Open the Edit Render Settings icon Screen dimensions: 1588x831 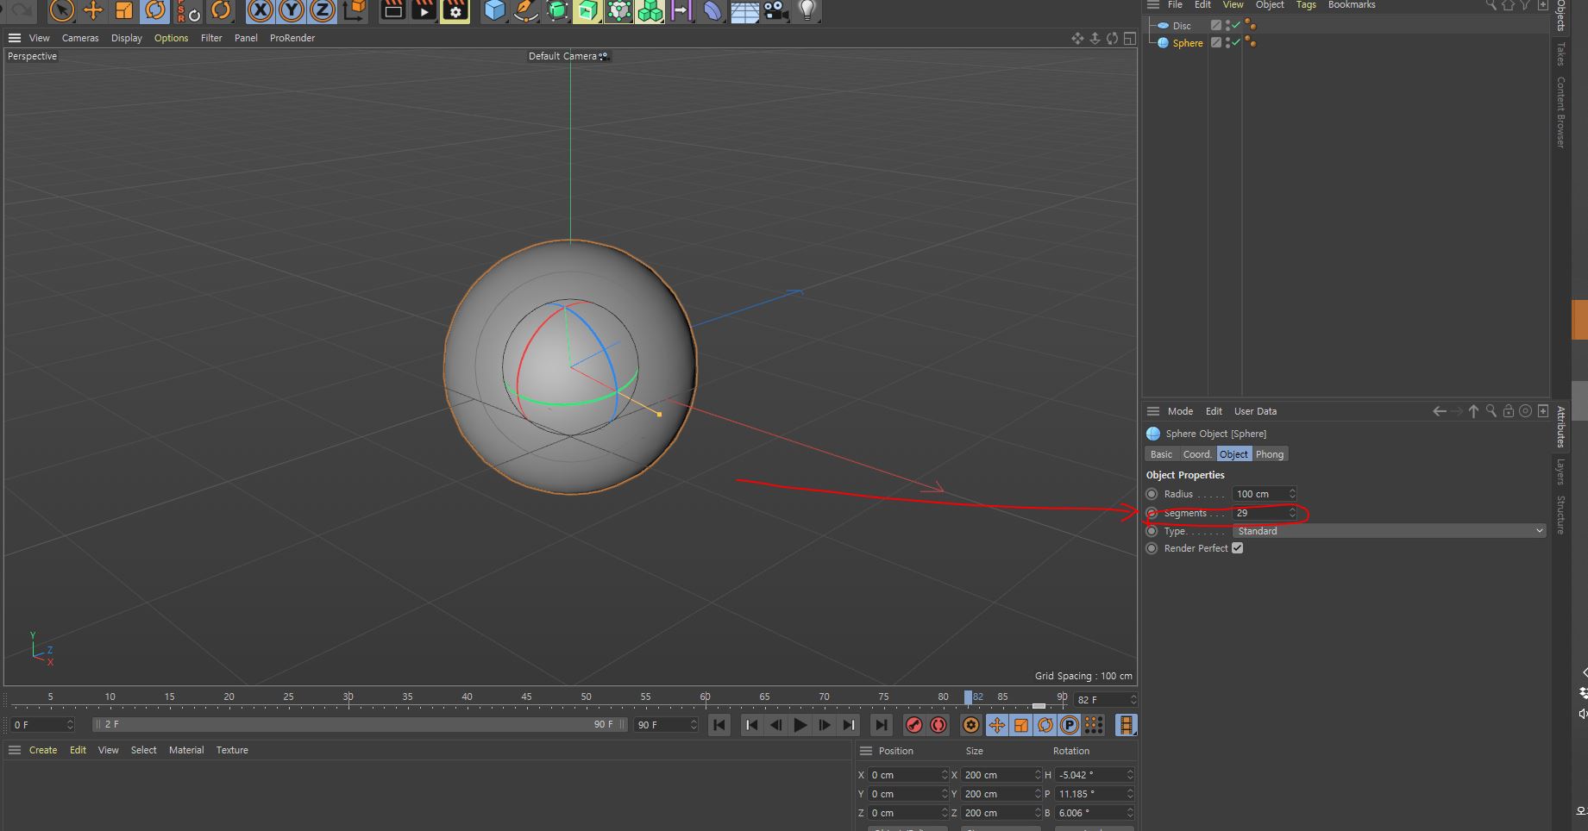pos(455,10)
